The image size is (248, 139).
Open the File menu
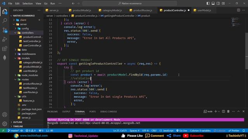(x=10, y=3)
